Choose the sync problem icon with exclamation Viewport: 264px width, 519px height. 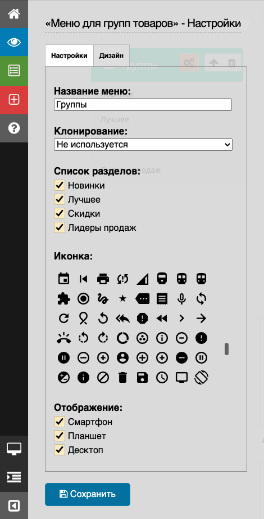click(x=122, y=279)
